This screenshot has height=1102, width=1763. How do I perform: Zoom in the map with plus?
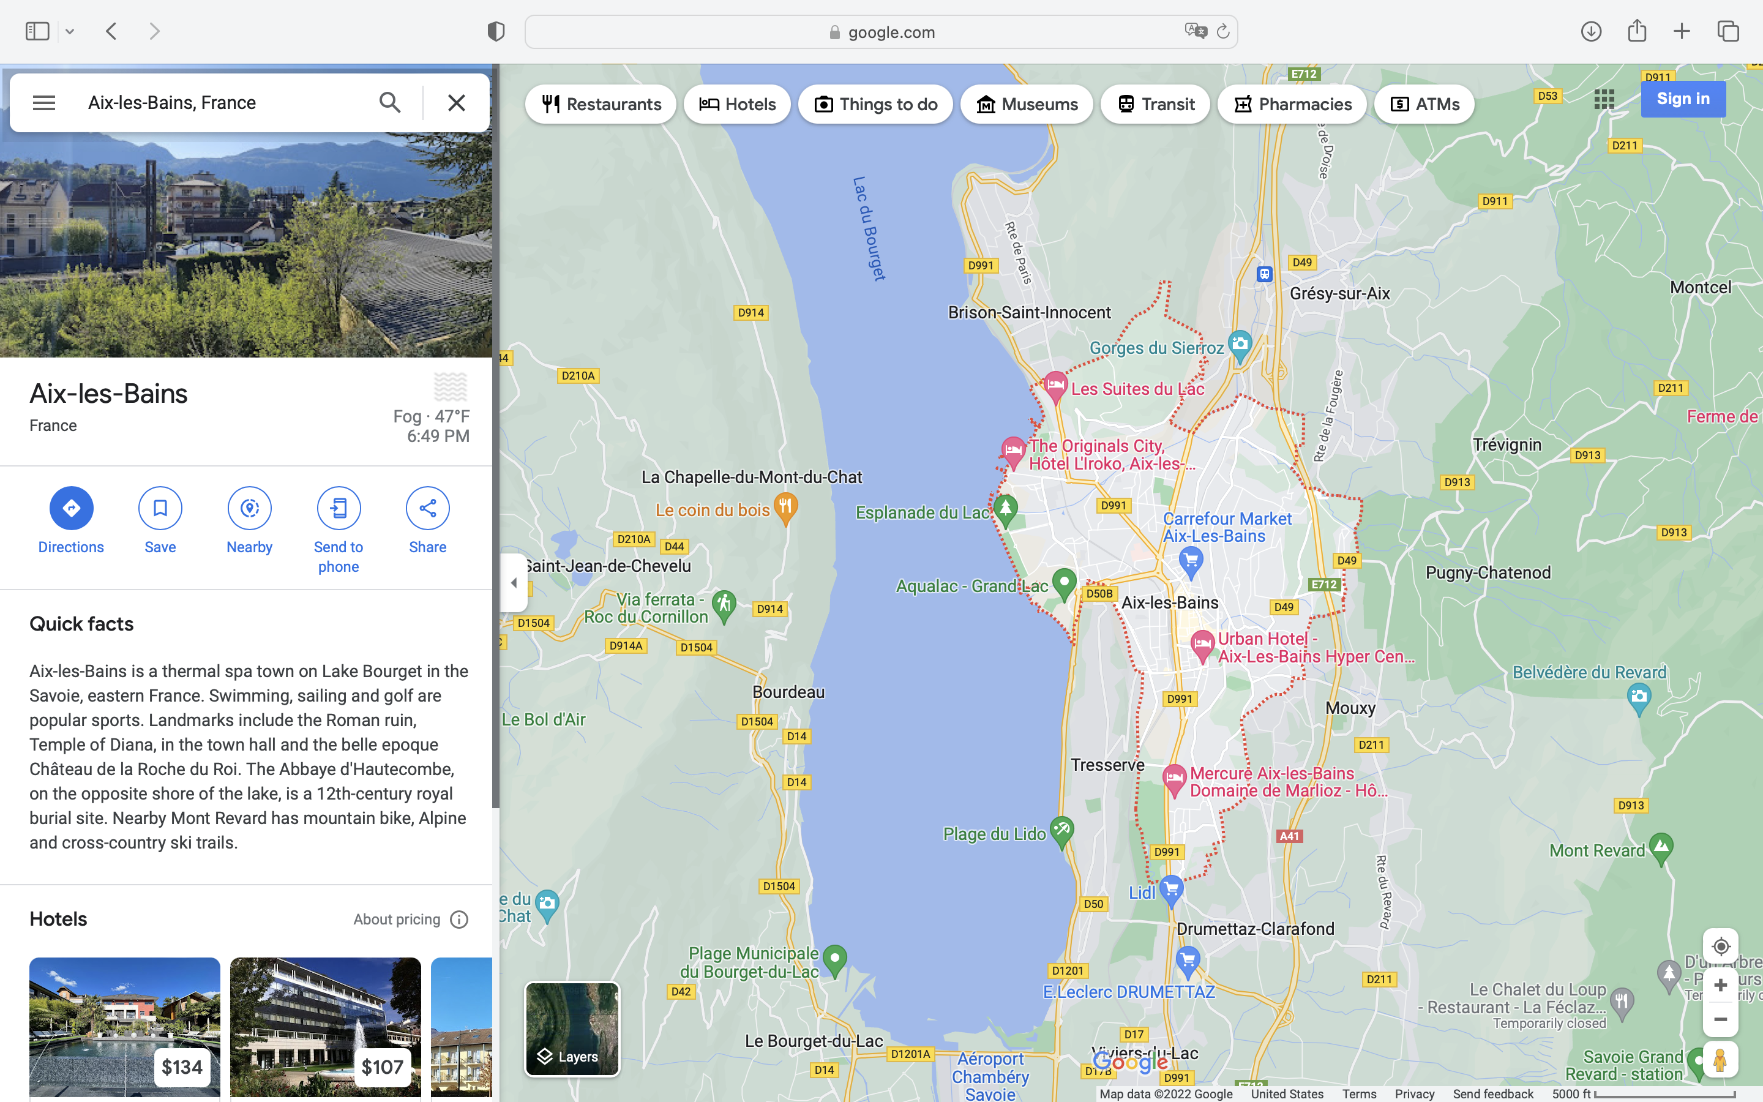[1720, 986]
